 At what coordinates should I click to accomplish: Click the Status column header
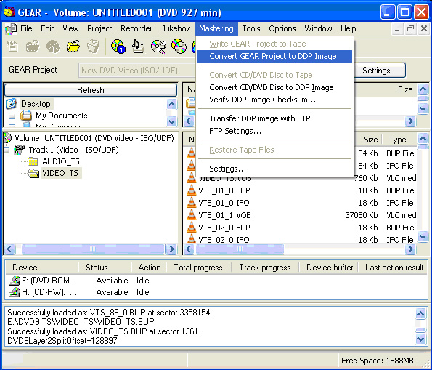coord(105,268)
